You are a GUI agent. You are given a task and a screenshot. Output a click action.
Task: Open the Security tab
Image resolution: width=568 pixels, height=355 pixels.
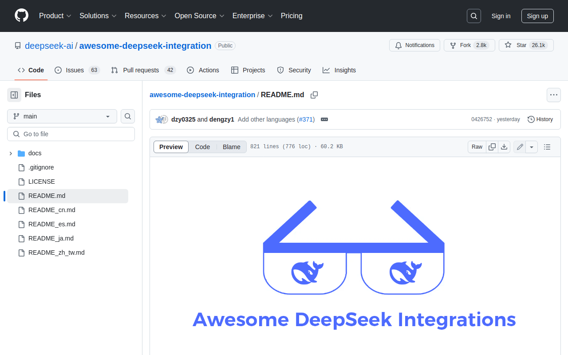(x=294, y=70)
